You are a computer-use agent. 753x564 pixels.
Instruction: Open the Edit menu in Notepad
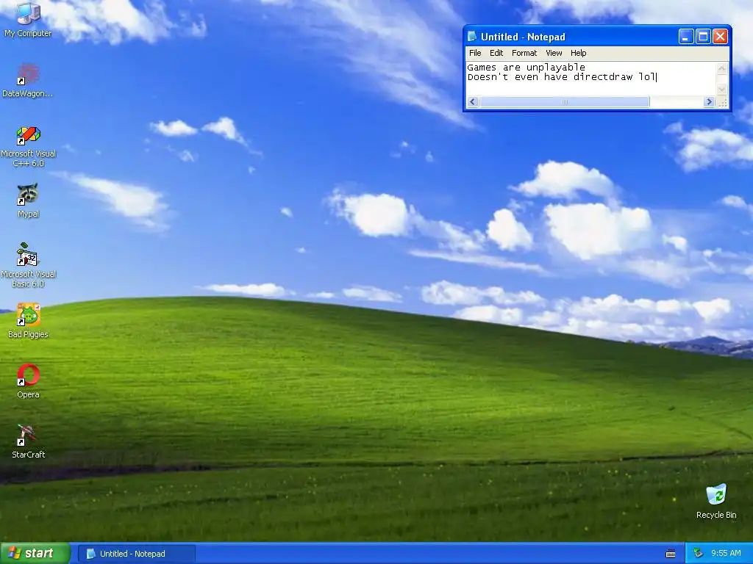496,53
